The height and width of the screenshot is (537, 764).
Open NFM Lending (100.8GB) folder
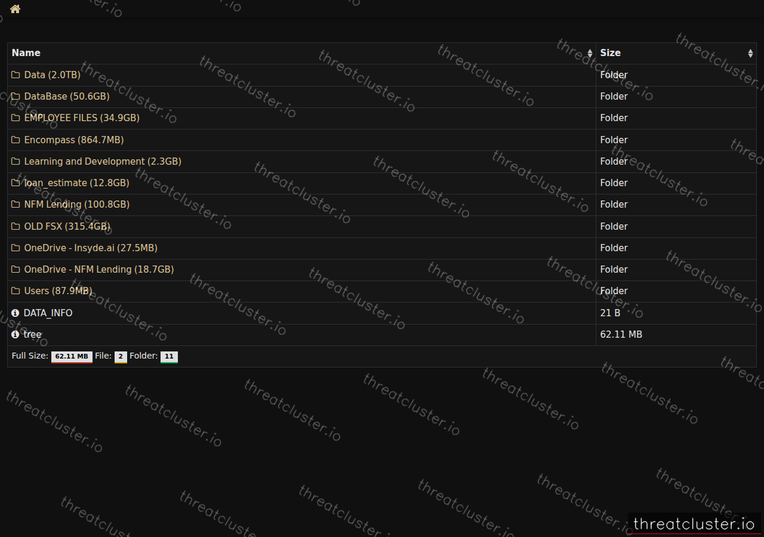point(77,205)
